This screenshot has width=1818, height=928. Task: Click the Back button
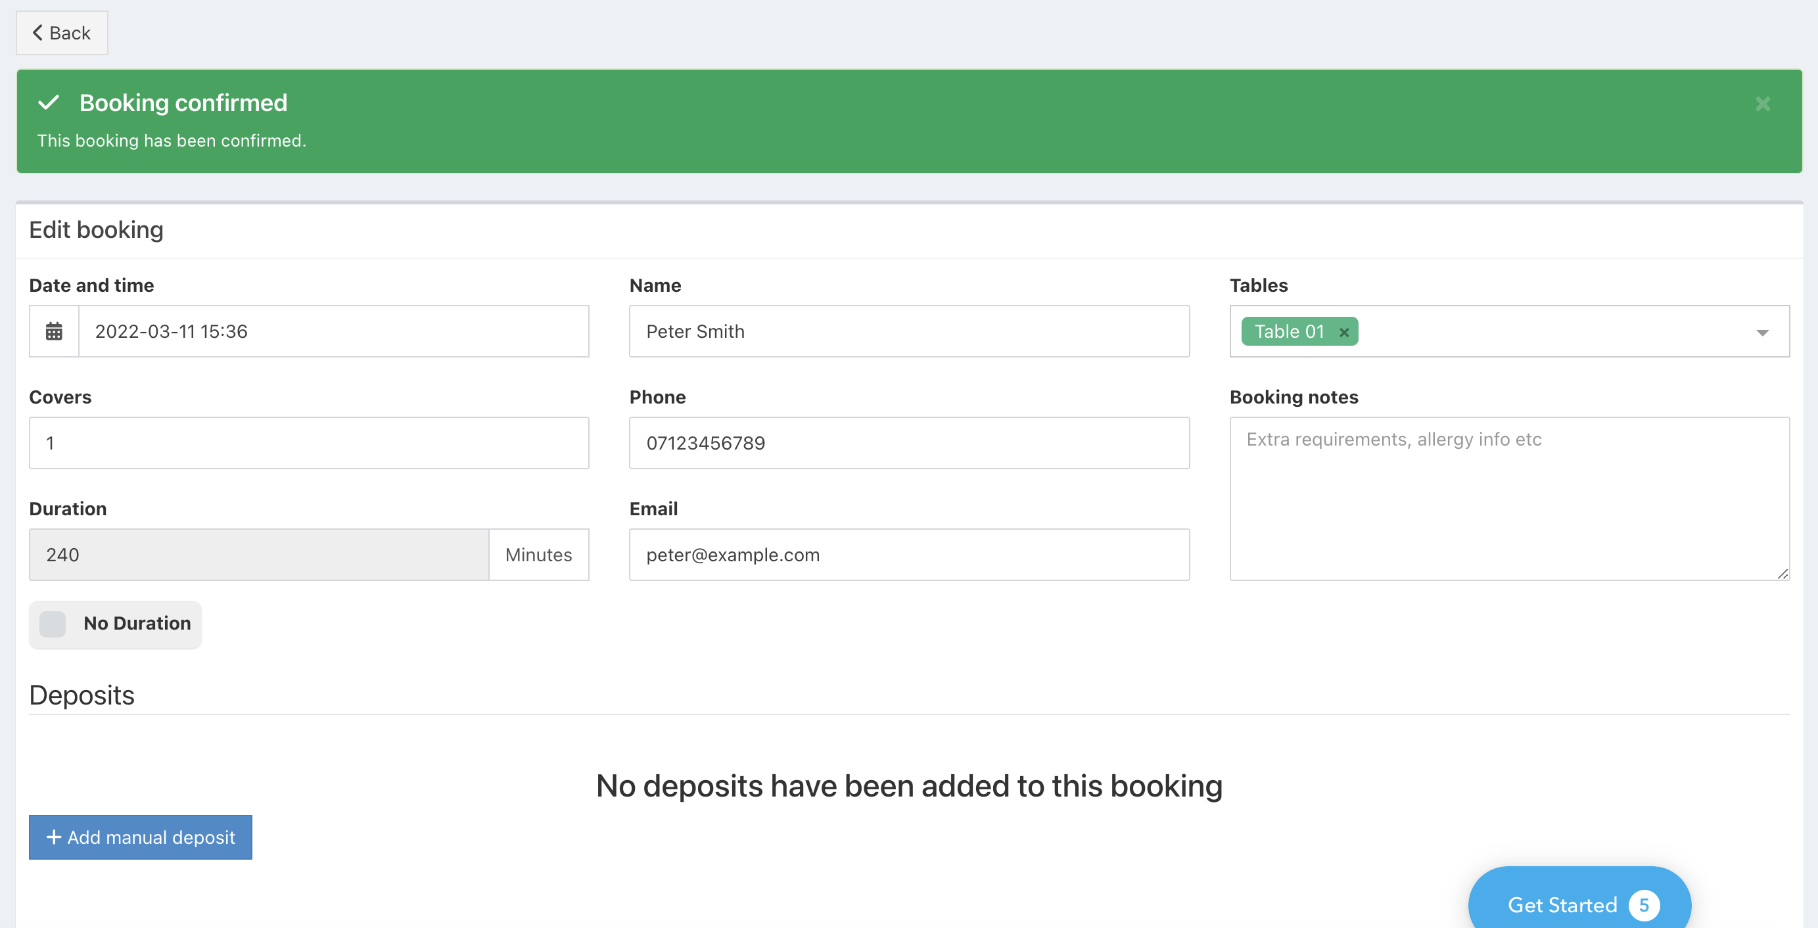tap(62, 33)
